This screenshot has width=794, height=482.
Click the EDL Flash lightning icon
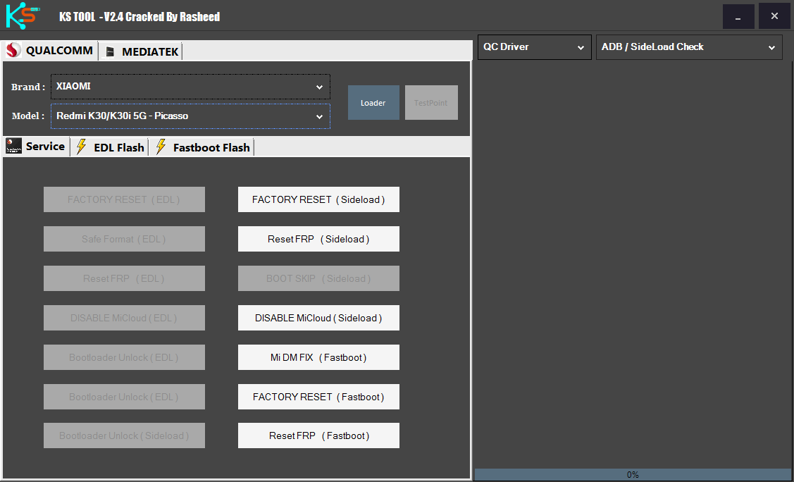tap(81, 147)
